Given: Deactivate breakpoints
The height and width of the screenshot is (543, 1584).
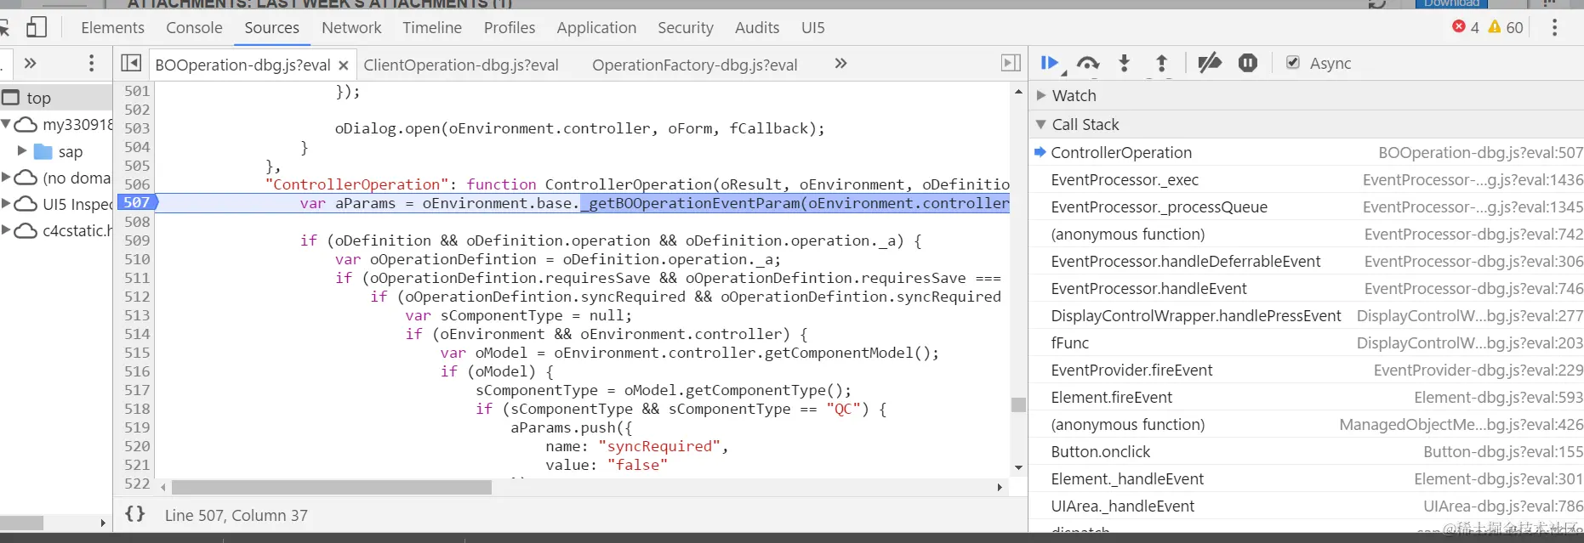Looking at the screenshot, I should click(1209, 63).
